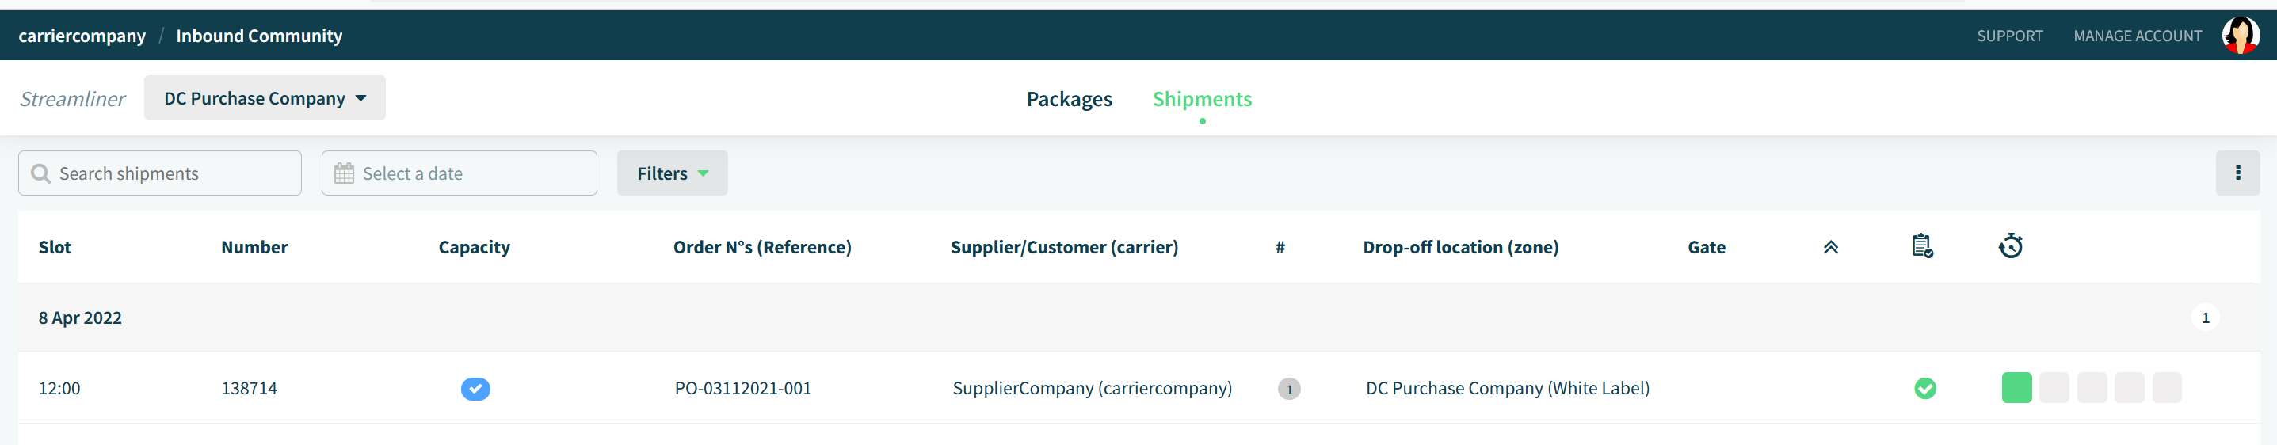This screenshot has width=2277, height=445.
Task: Click the clipboard check column icon
Action: (1921, 246)
